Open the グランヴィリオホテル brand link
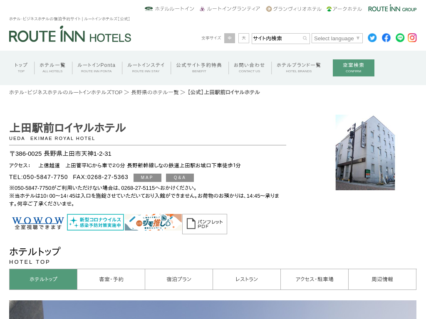 coord(294,9)
